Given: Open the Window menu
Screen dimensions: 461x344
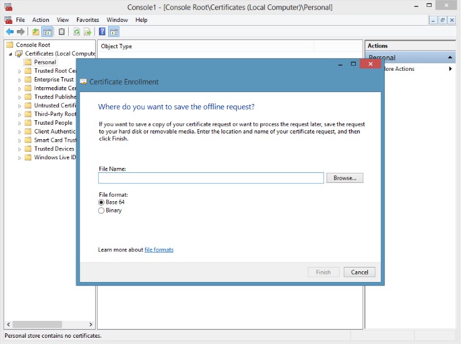Looking at the screenshot, I should click(x=117, y=19).
